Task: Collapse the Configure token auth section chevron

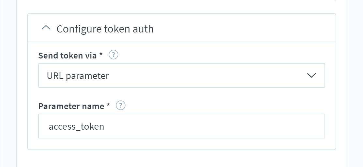Action: point(46,28)
